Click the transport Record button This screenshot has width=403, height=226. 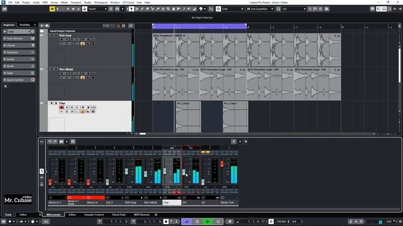pos(219,222)
